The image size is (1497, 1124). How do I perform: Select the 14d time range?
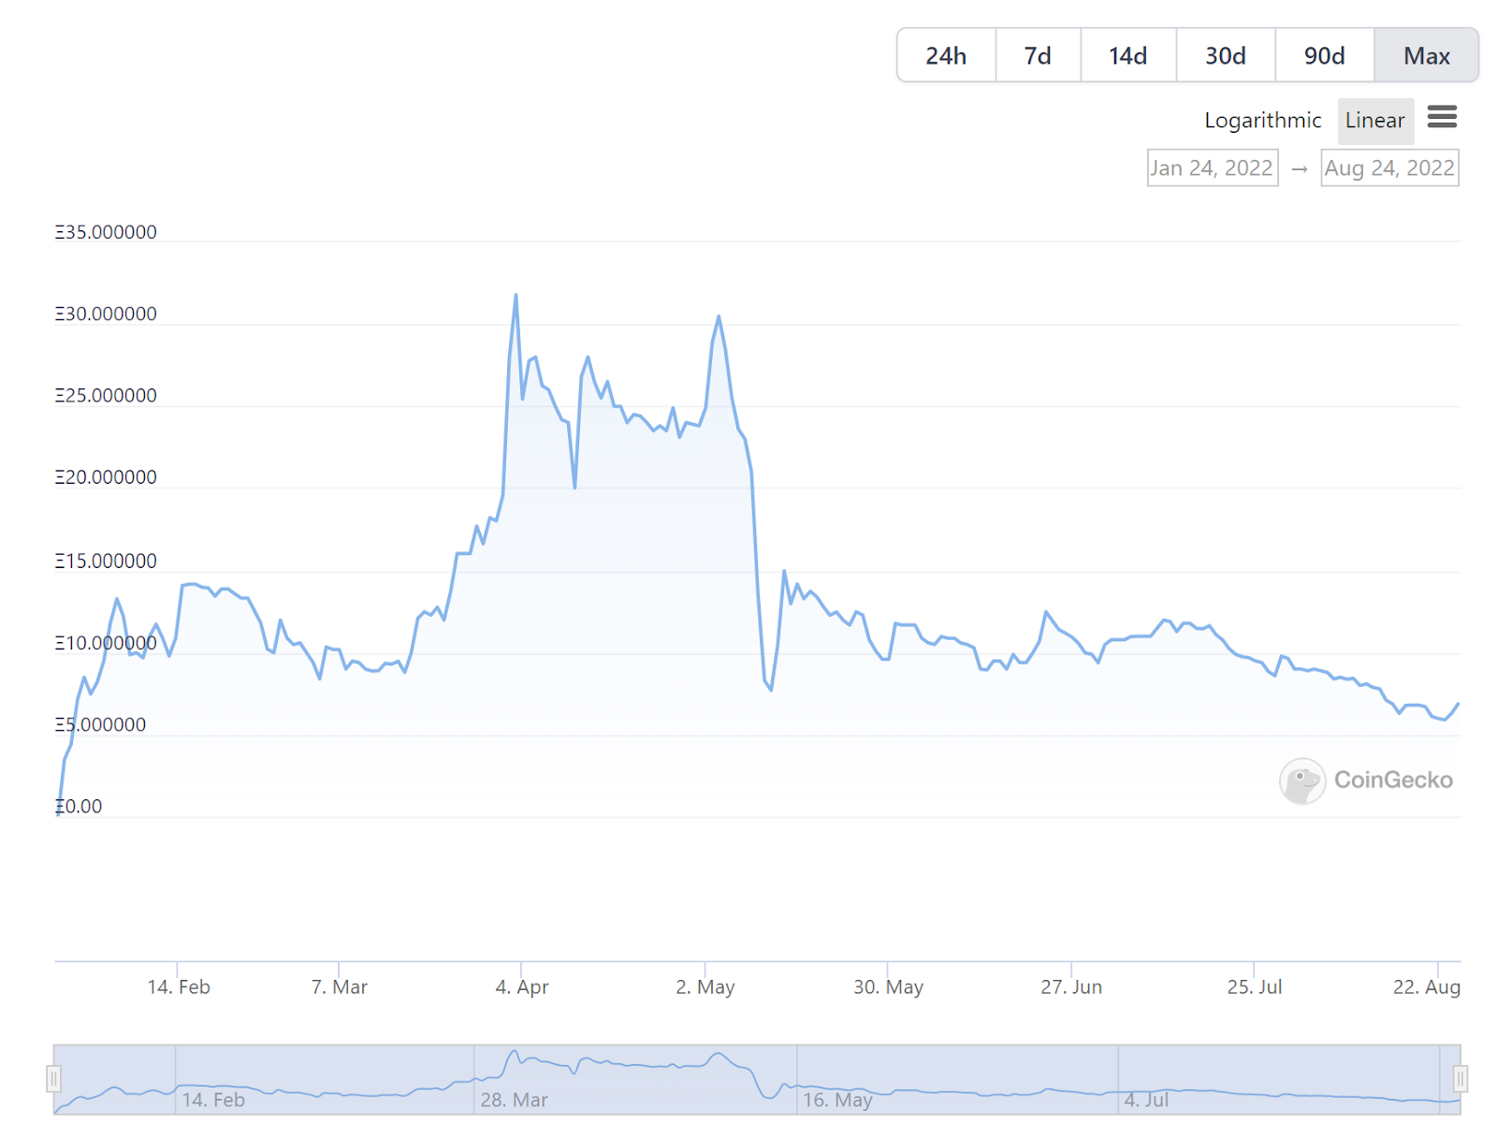(1128, 56)
